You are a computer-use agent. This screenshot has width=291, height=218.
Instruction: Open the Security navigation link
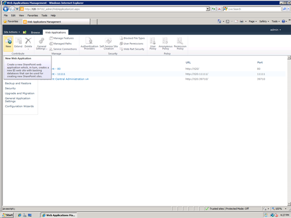point(10,88)
